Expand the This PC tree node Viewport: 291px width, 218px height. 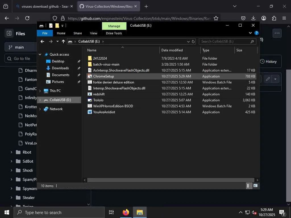(40, 91)
